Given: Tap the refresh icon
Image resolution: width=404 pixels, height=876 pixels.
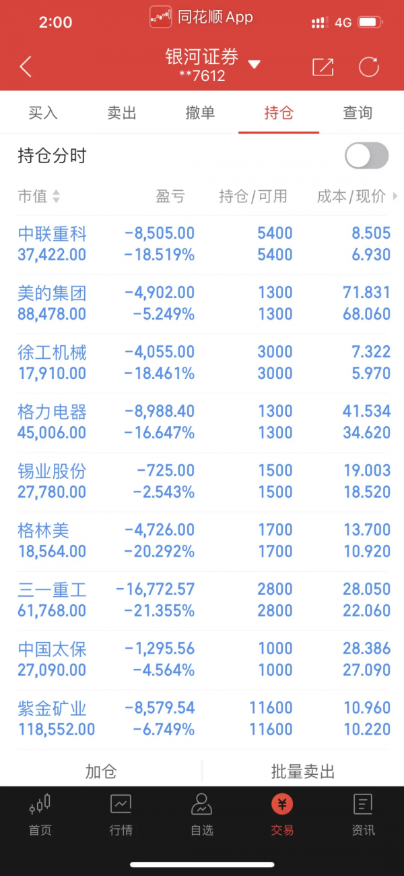Looking at the screenshot, I should click(368, 66).
